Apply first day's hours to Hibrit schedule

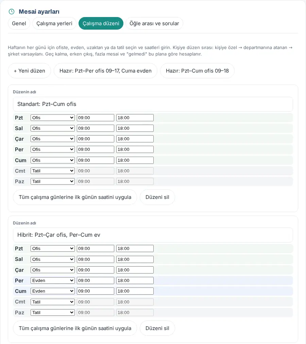(x=75, y=328)
